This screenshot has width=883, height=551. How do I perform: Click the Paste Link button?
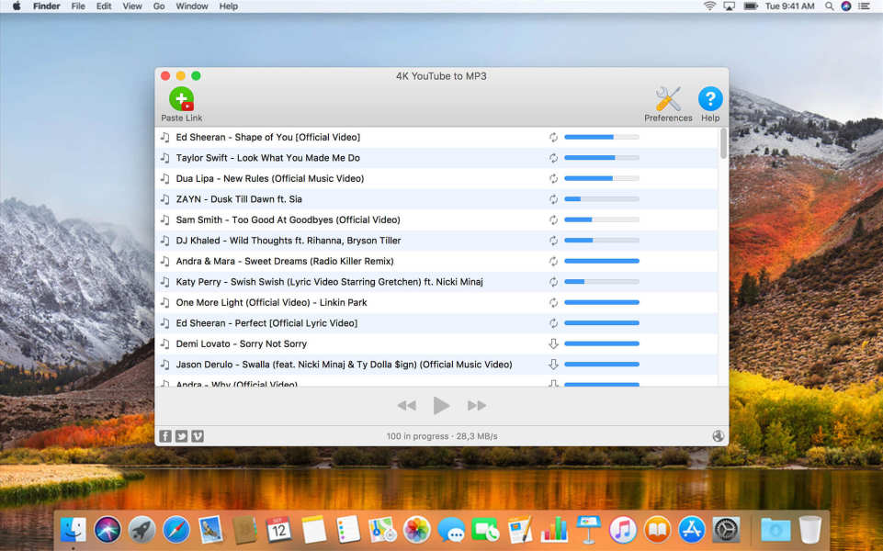181,104
